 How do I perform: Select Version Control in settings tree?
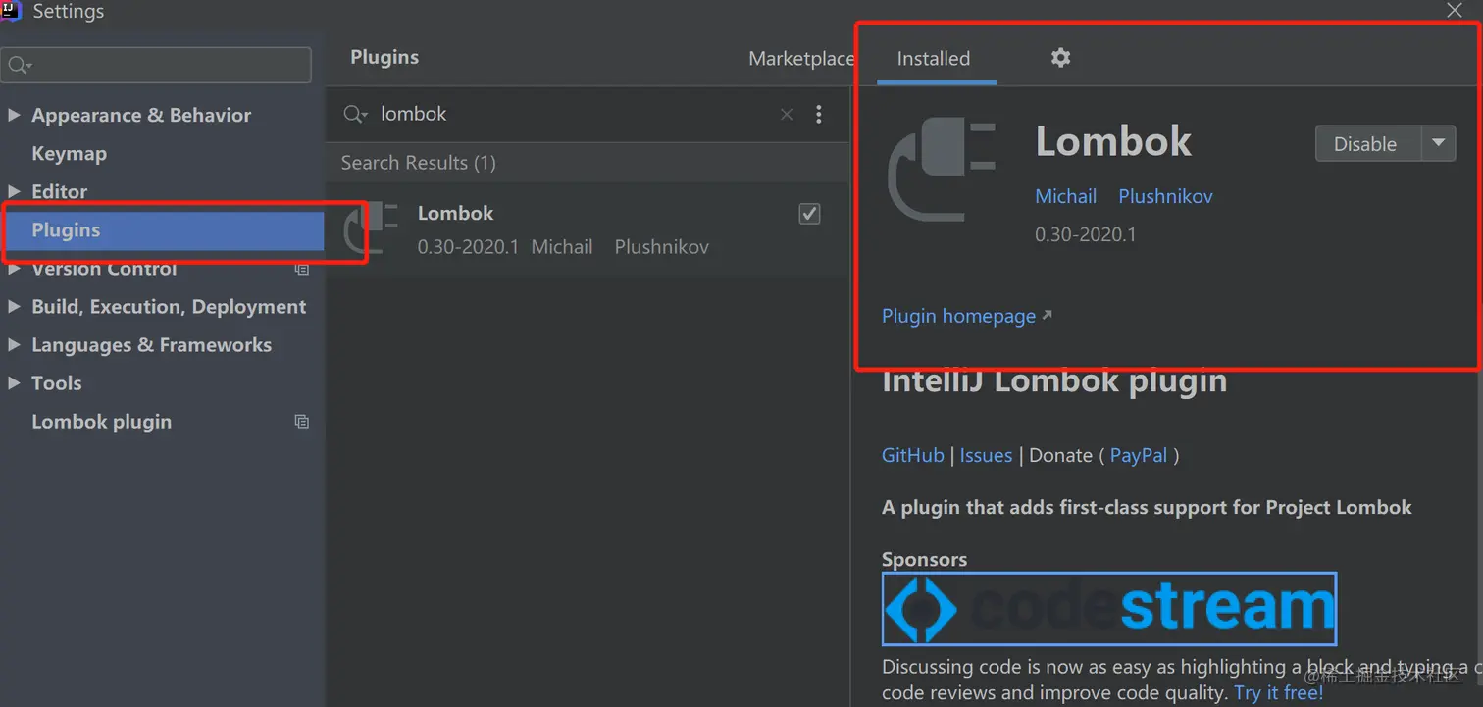point(104,269)
